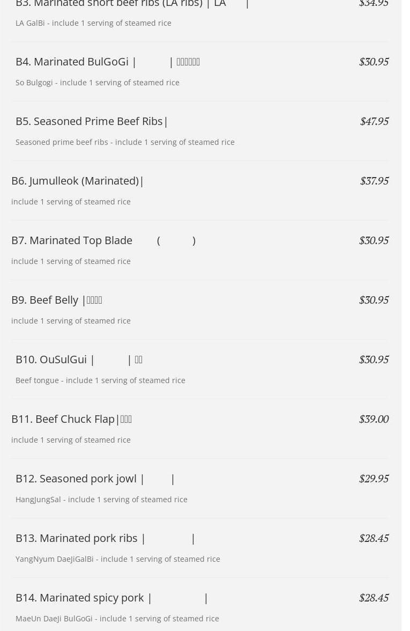Click the $37.95 price for Jumulleok
This screenshot has width=410, height=631.
pyautogui.click(x=374, y=181)
